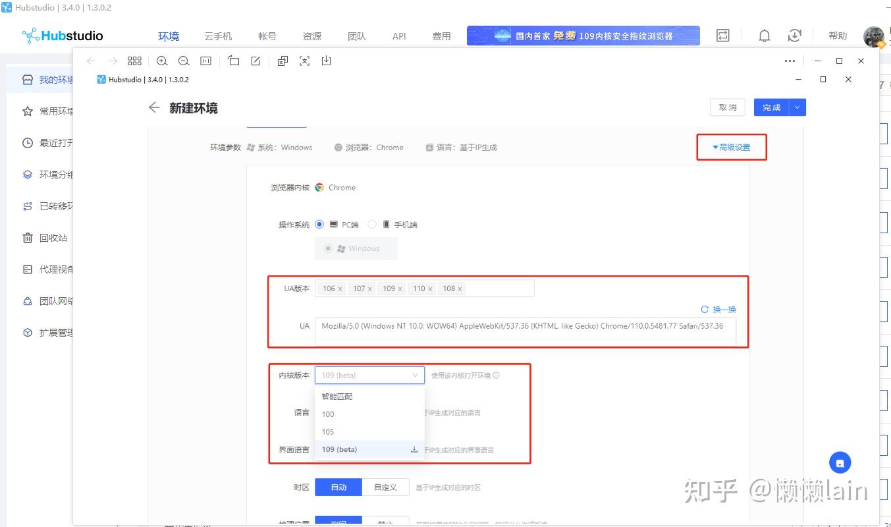891x527 pixels.
Task: Click the Hubstudio logo in the header
Action: (x=63, y=36)
